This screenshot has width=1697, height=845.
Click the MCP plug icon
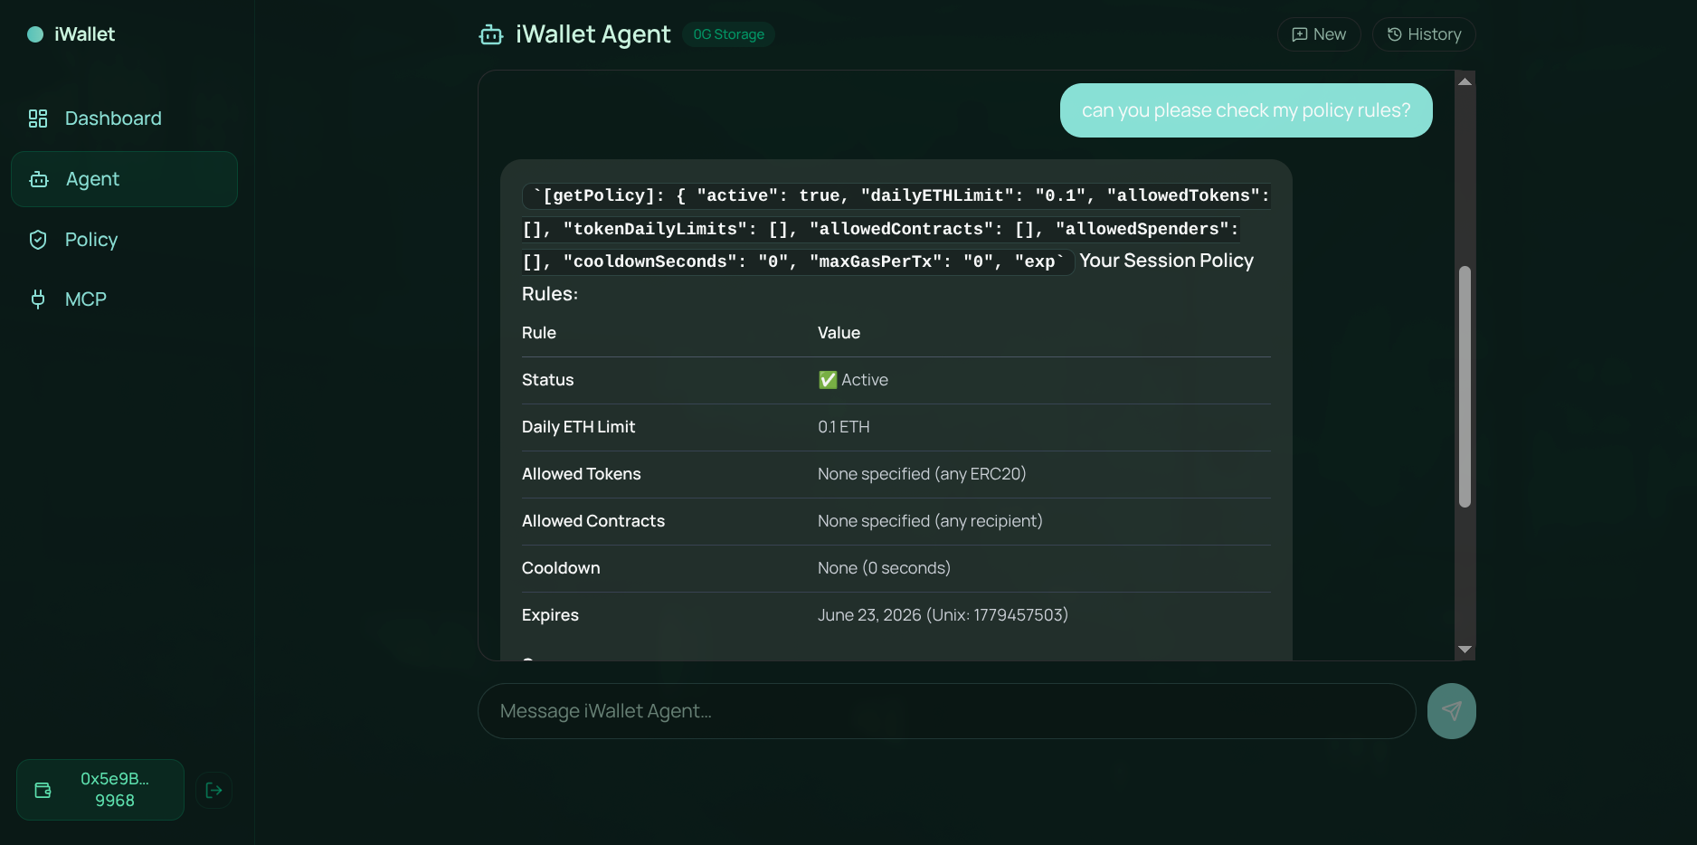(38, 299)
